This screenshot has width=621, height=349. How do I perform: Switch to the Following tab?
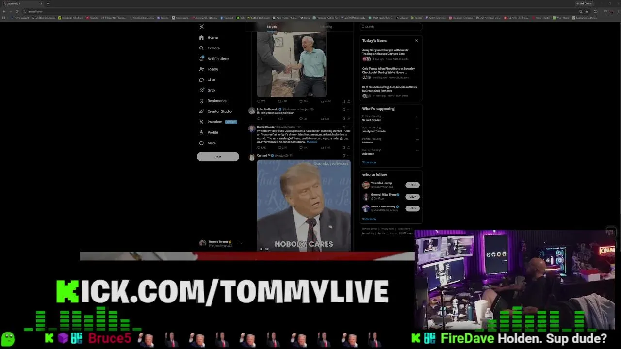(326, 27)
